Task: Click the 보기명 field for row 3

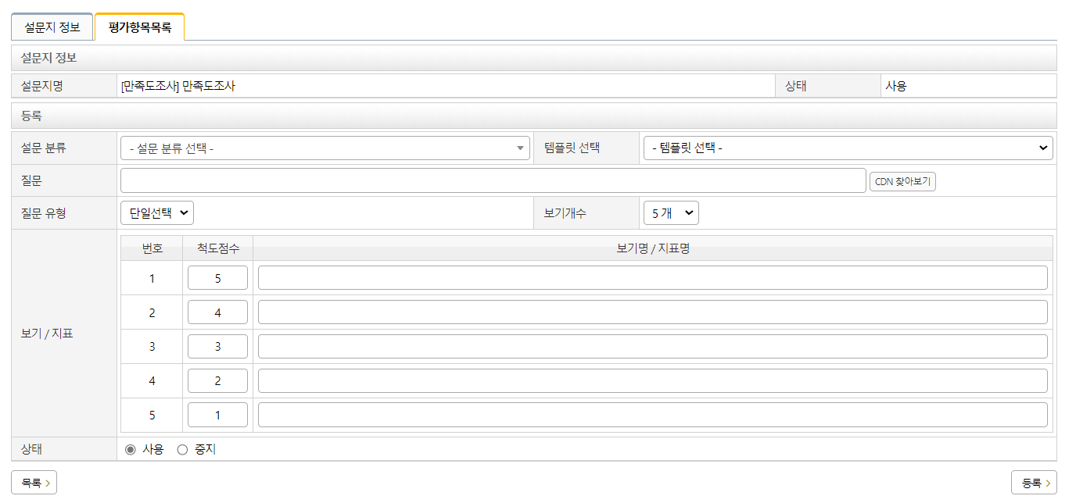Action: (x=652, y=347)
